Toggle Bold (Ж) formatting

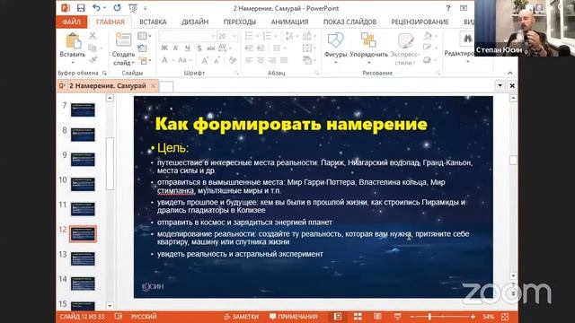point(164,48)
